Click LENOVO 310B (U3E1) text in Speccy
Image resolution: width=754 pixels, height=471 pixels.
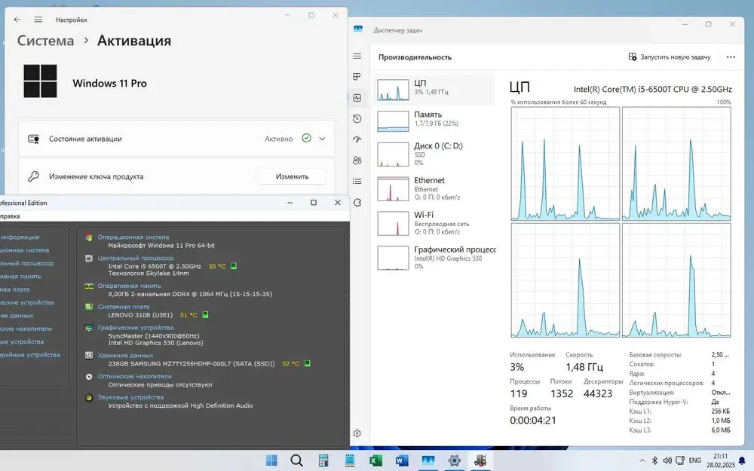pos(140,315)
